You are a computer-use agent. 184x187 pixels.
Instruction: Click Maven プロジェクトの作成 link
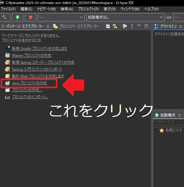tap(32, 56)
